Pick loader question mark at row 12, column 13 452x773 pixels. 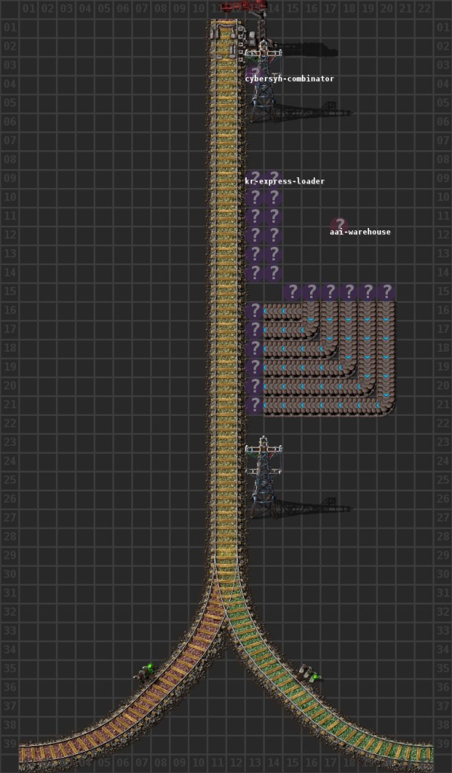[x=254, y=236]
